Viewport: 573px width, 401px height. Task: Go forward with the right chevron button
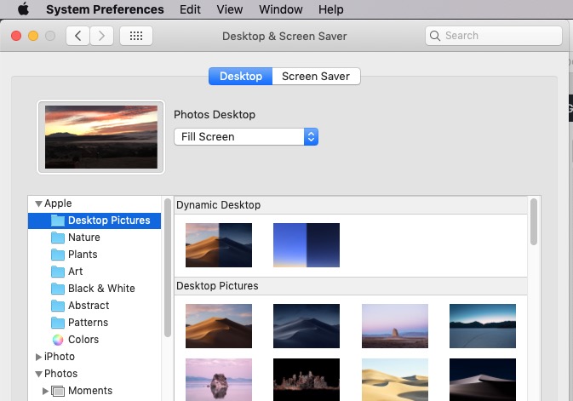[x=101, y=36]
